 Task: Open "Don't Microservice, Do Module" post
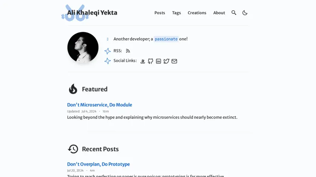click(100, 105)
